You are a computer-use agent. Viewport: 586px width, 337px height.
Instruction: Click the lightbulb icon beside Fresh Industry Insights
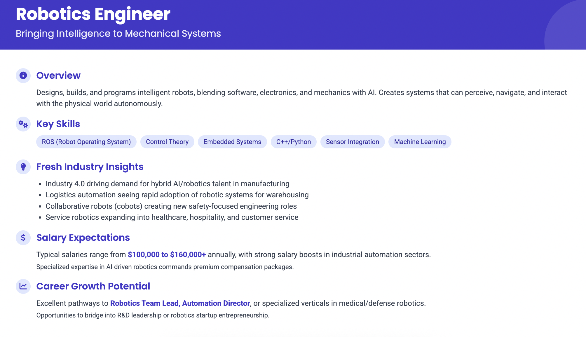(x=23, y=167)
